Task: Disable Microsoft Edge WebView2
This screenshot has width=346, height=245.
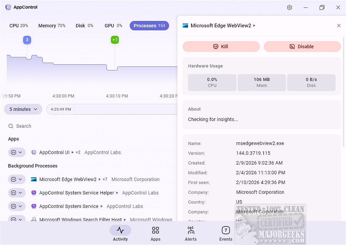Action: coord(302,46)
